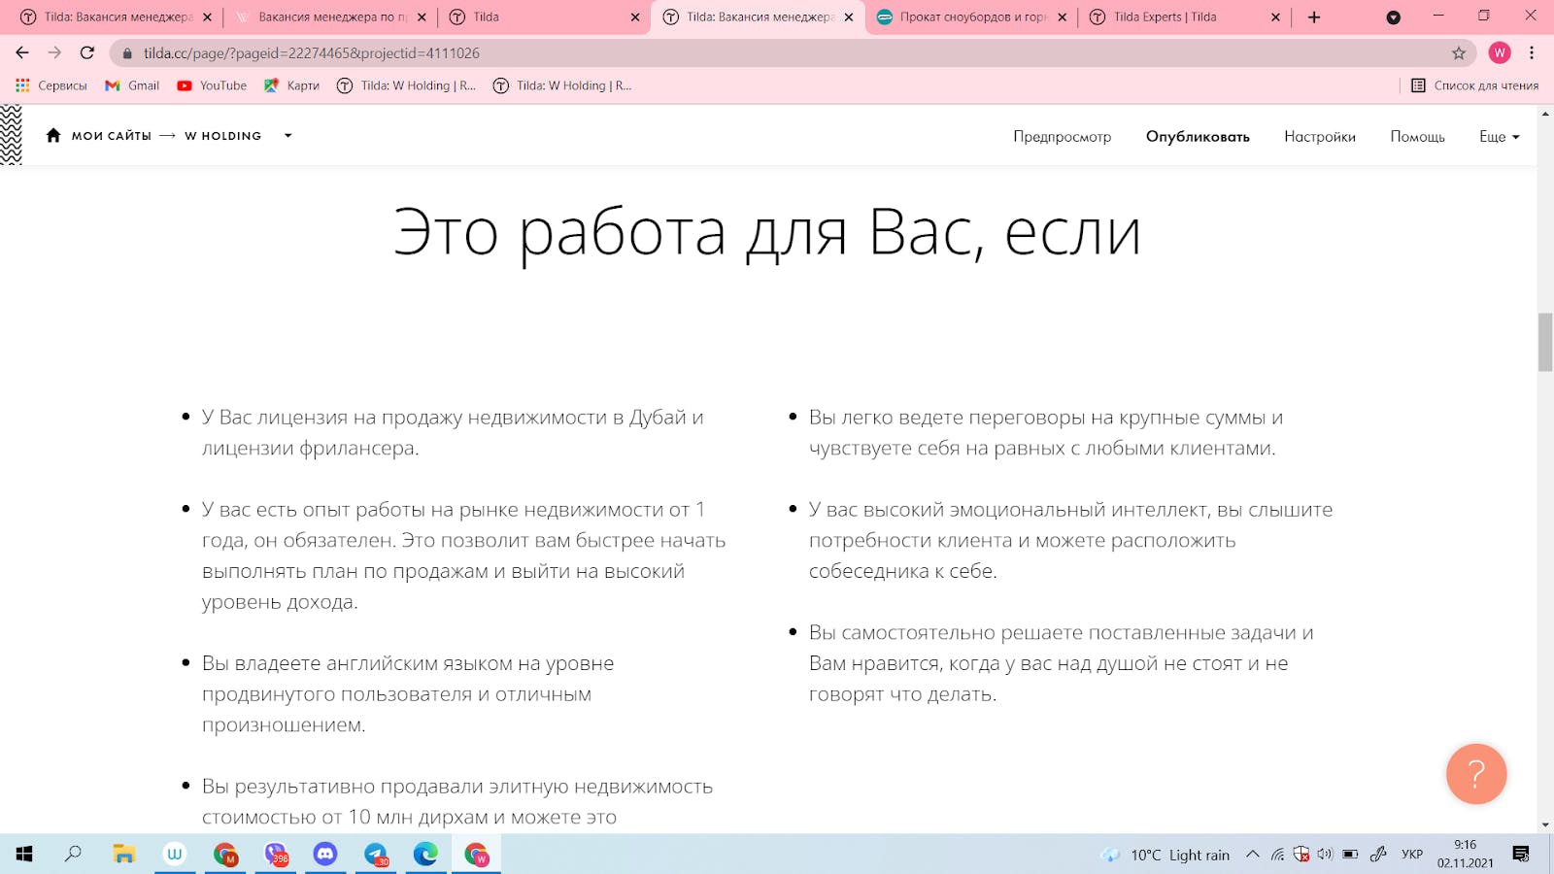Image resolution: width=1554 pixels, height=874 pixels.
Task: Open Предпросмотр page preview
Action: coord(1062,137)
